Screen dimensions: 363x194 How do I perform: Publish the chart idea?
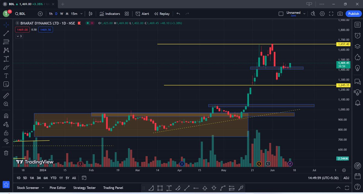(x=354, y=14)
